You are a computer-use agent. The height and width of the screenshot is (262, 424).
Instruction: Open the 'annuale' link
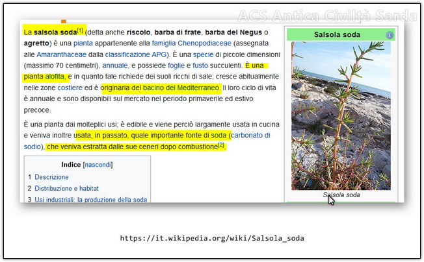click(115, 65)
